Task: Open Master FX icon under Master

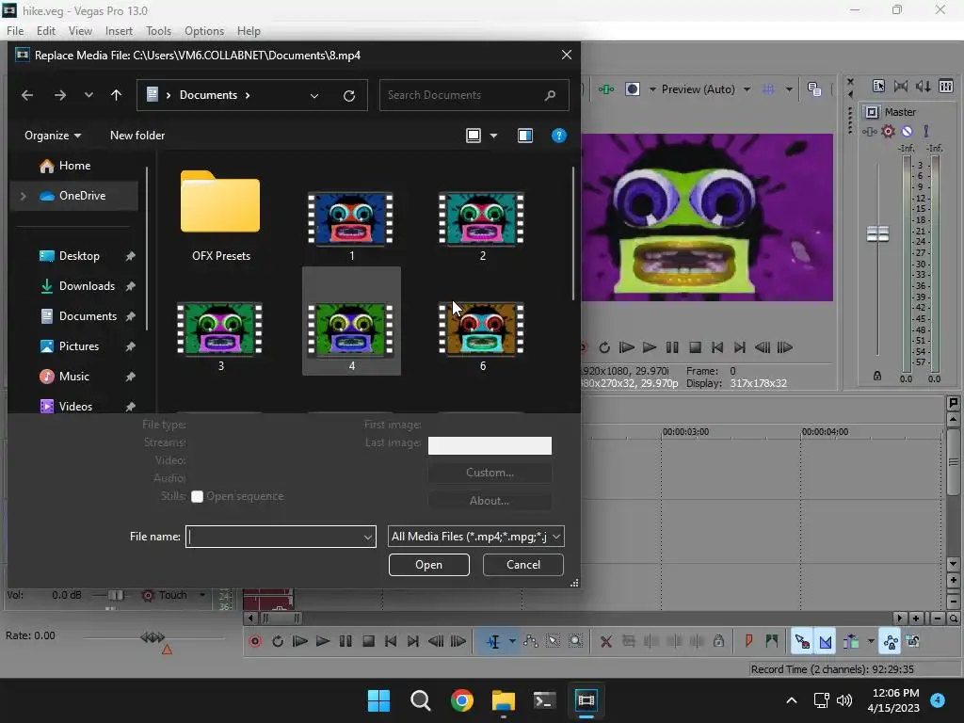Action: tap(869, 131)
